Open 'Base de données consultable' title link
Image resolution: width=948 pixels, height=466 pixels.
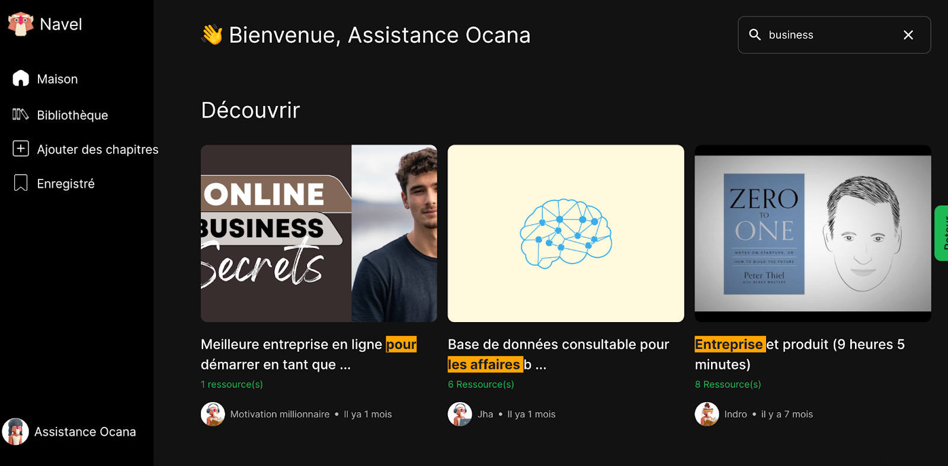coord(559,354)
